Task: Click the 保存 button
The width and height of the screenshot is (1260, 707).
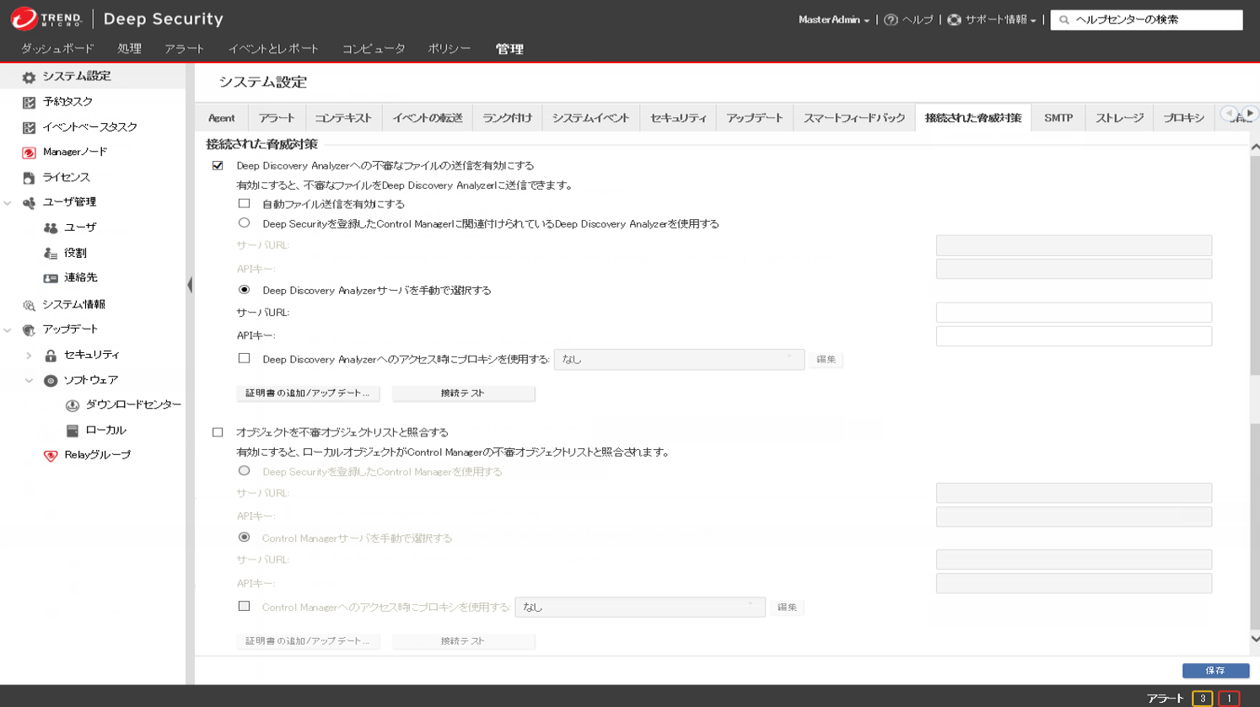Action: (x=1214, y=671)
